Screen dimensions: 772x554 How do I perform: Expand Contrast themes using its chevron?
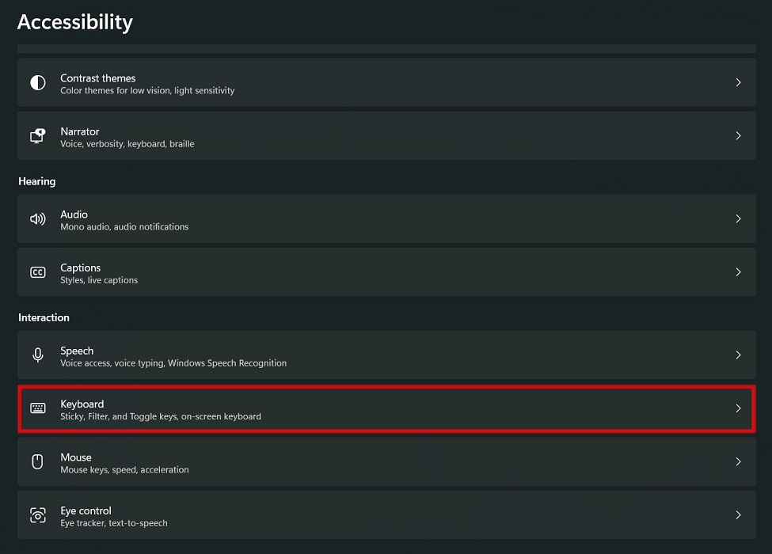point(738,83)
